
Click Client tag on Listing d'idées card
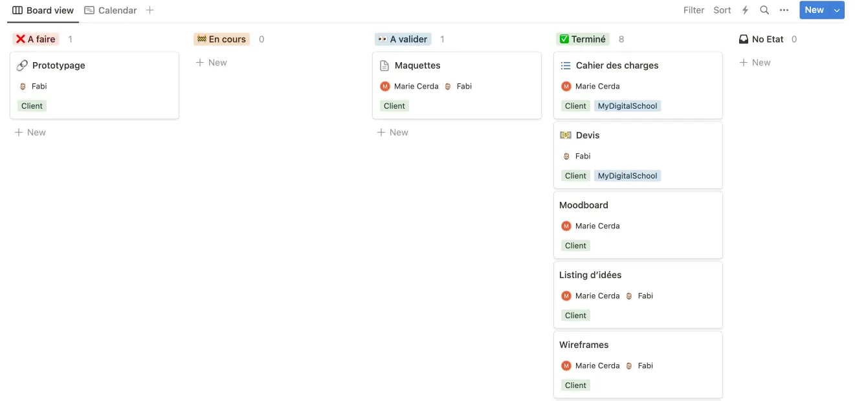pyautogui.click(x=575, y=316)
